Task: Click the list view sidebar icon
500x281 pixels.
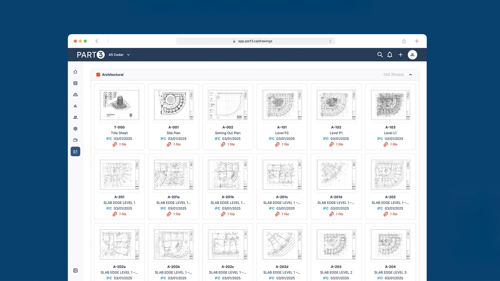Action: click(x=75, y=83)
